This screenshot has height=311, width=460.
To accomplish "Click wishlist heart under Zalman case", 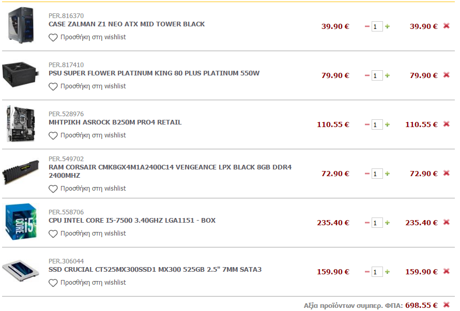I will pyautogui.click(x=53, y=38).
